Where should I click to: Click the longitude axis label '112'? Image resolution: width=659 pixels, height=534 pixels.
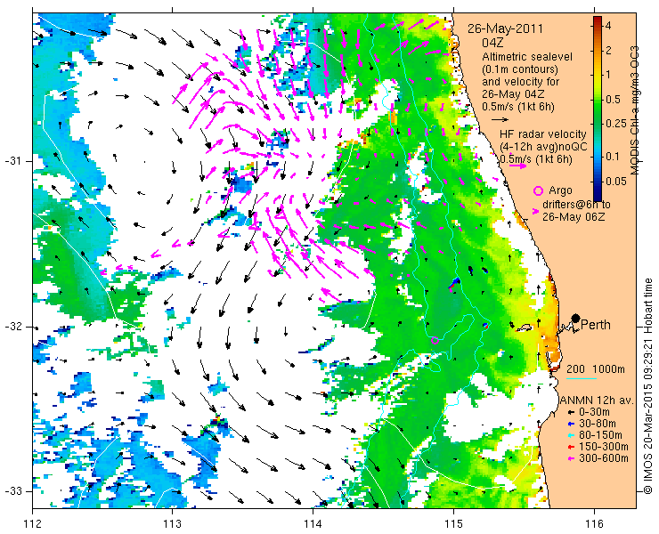point(32,524)
